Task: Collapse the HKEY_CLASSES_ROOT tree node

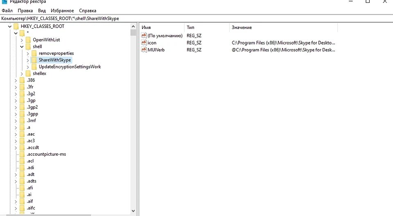Action: coord(10,26)
